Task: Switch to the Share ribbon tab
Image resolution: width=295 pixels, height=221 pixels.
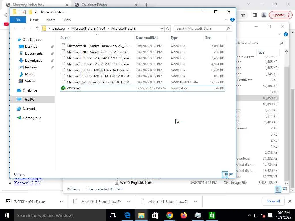Action: 51,20
